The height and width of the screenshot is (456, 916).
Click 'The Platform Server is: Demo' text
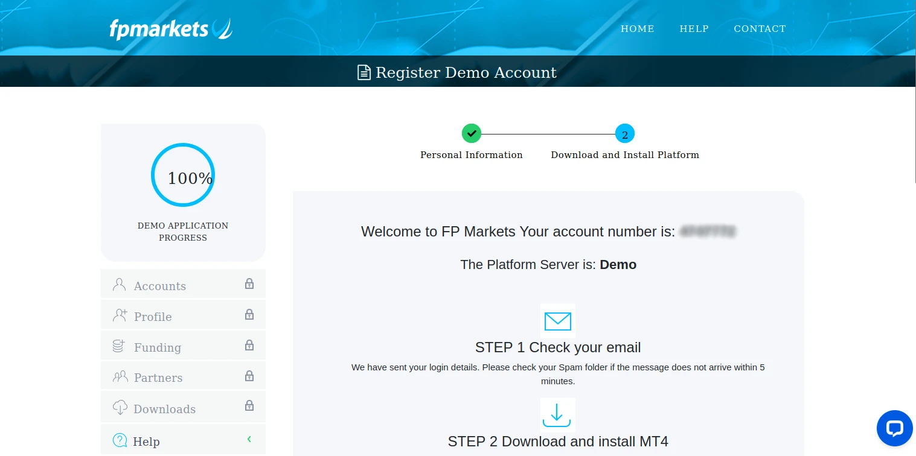(x=548, y=265)
